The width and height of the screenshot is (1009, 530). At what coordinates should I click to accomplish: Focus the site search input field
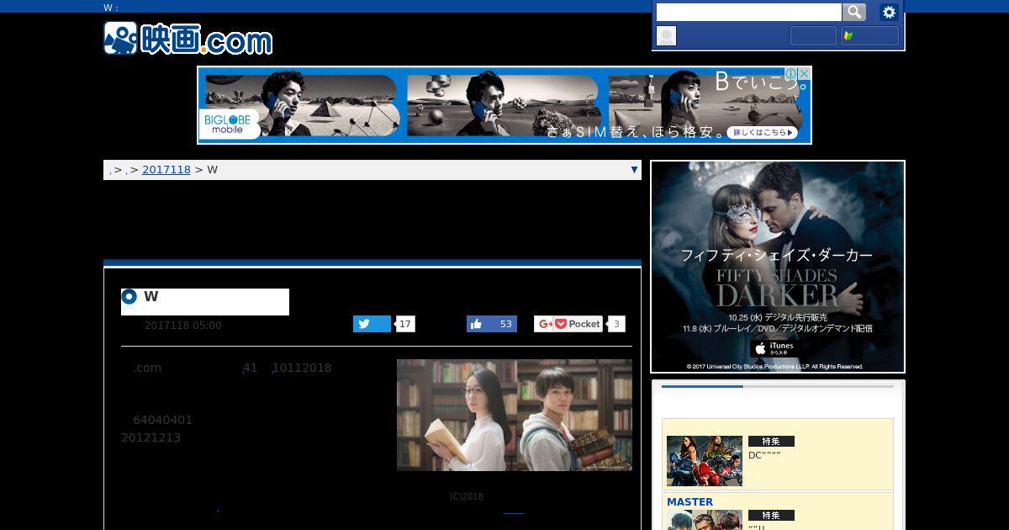[748, 12]
